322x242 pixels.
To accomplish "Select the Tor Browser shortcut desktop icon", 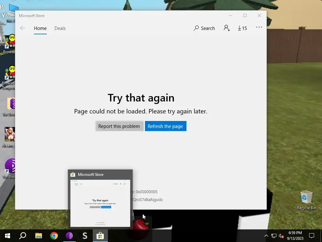I will coord(9,168).
